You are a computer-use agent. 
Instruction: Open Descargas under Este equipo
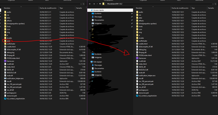tap(98, 65)
